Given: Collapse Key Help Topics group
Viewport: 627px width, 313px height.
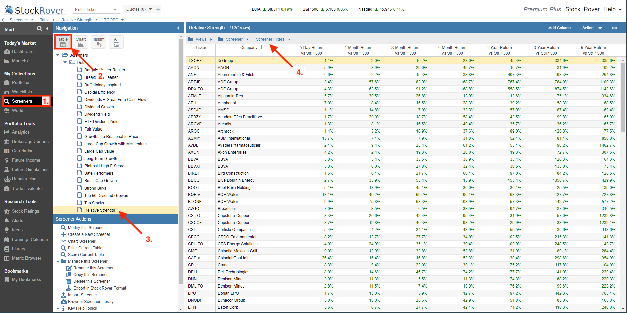Looking at the screenshot, I should [x=58, y=308].
